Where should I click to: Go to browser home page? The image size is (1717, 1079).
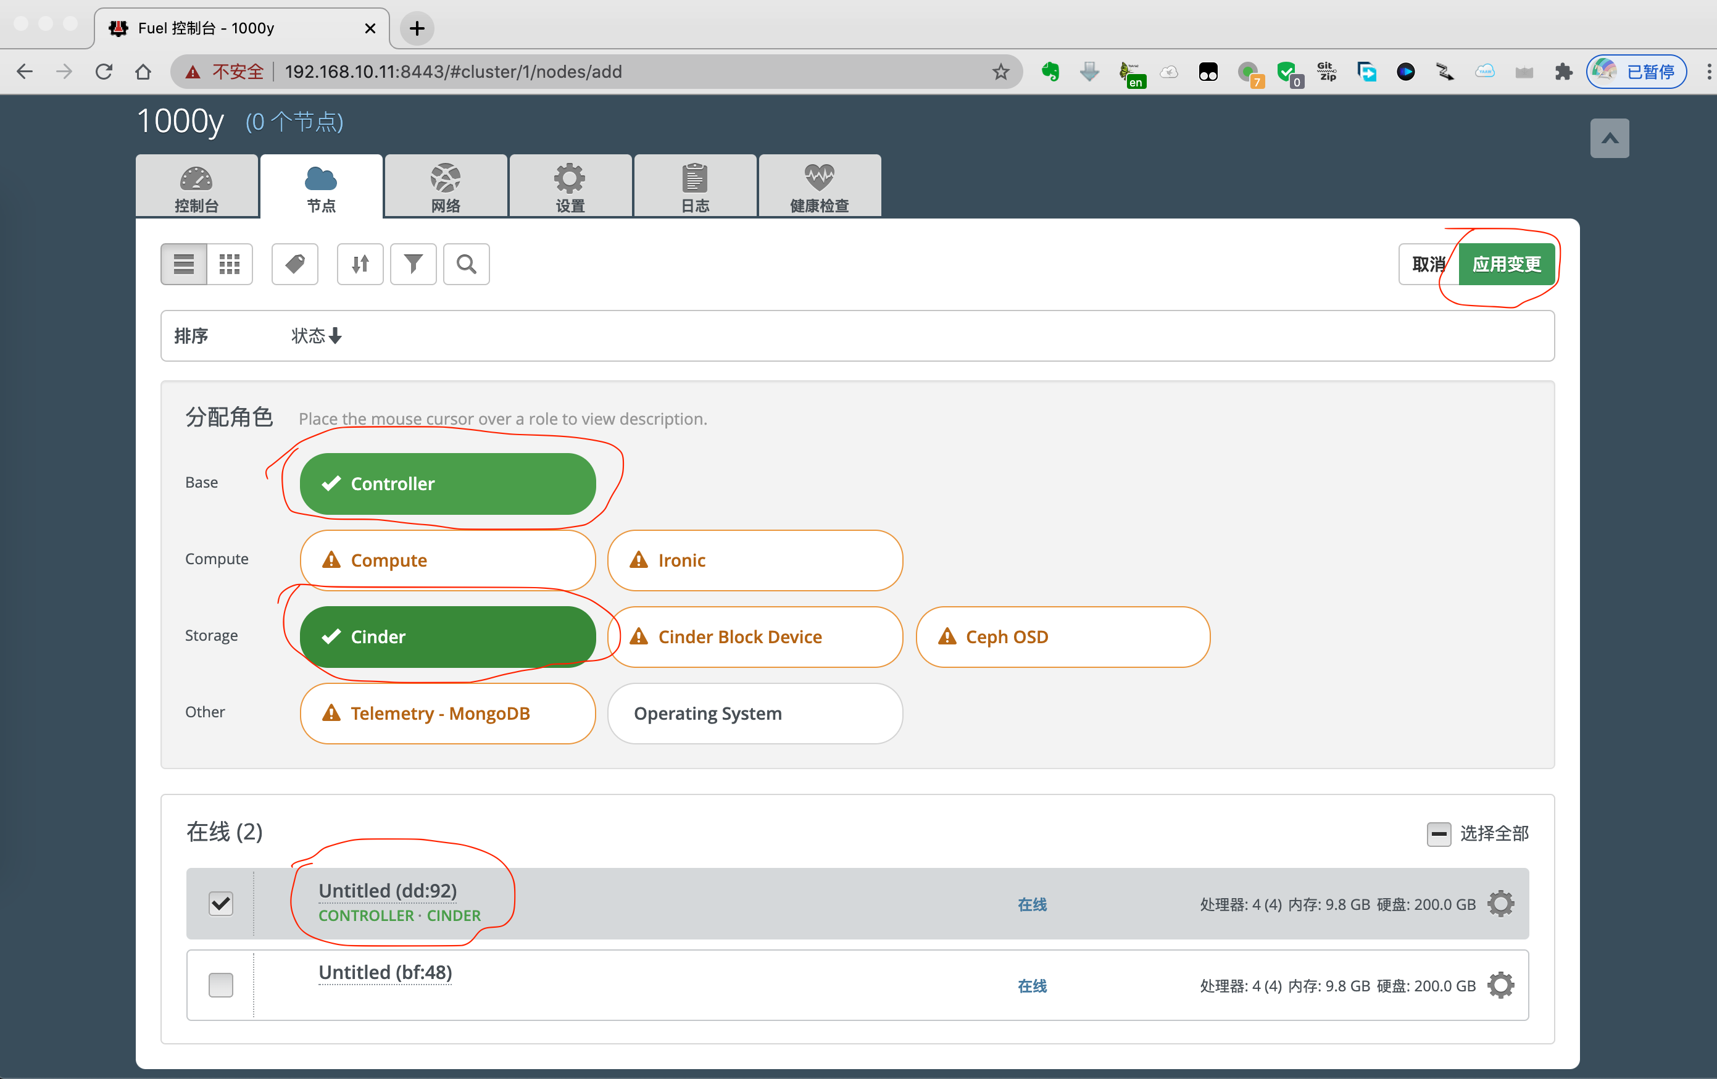coord(143,72)
